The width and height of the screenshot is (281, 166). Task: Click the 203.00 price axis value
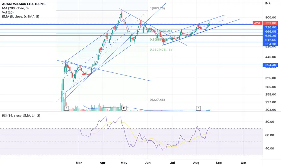click(271, 110)
